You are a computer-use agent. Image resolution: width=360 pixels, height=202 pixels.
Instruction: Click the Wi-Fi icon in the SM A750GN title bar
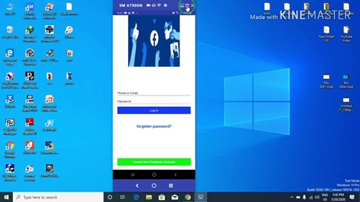point(159,5)
